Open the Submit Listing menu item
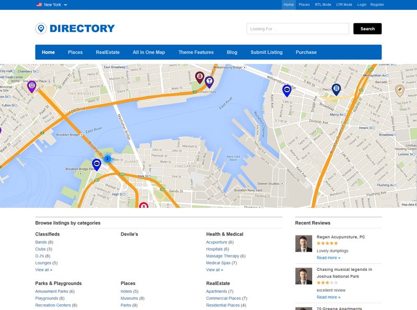This screenshot has height=310, width=417. click(x=267, y=52)
